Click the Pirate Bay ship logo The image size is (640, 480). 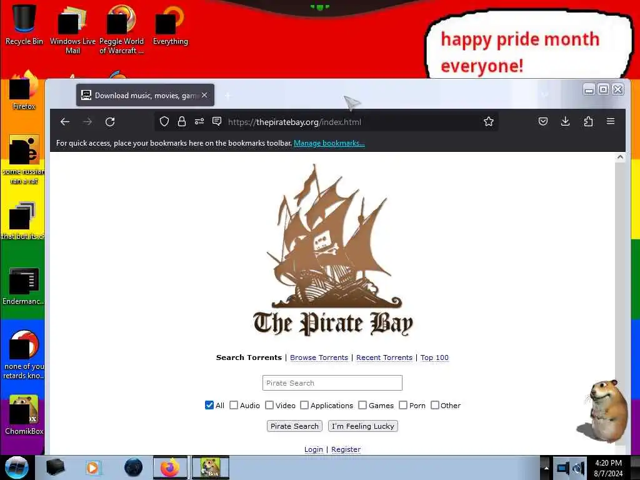[332, 250]
